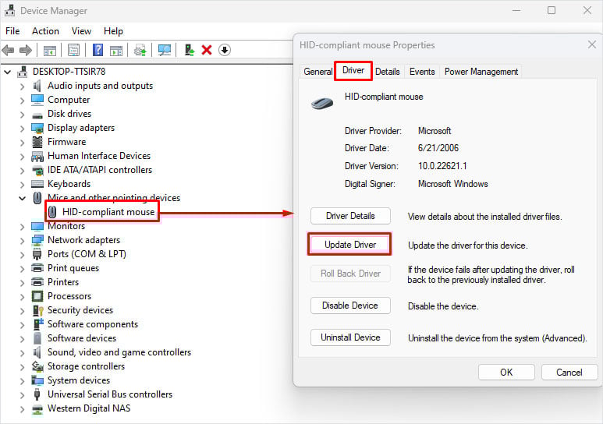The height and width of the screenshot is (424, 603).
Task: Click OK in the Properties dialog
Action: tap(506, 372)
